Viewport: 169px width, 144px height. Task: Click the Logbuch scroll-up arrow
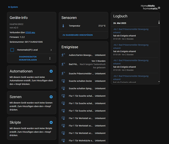click(159, 21)
